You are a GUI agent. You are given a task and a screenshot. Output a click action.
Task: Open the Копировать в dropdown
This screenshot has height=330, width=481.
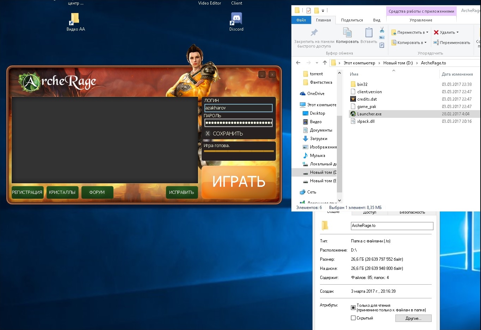point(409,43)
